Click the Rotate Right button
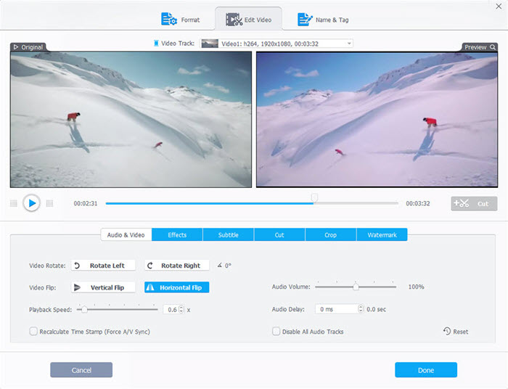Image resolution: width=508 pixels, height=389 pixels. [x=177, y=266]
